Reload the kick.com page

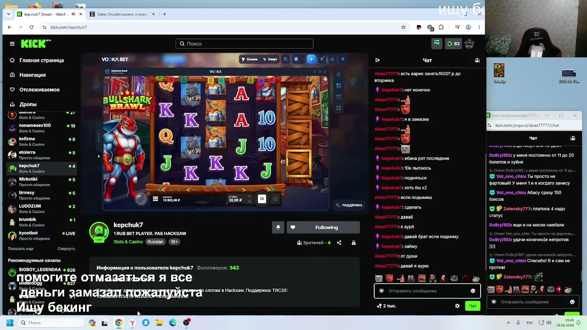[x=31, y=27]
